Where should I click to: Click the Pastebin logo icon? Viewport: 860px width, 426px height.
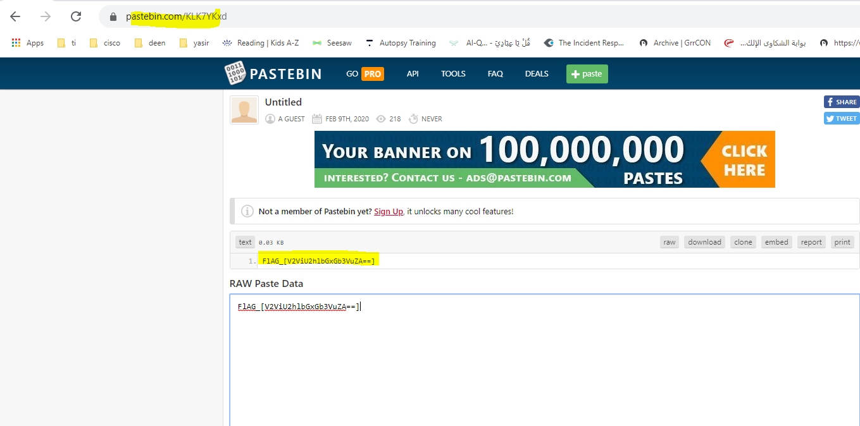pos(235,74)
